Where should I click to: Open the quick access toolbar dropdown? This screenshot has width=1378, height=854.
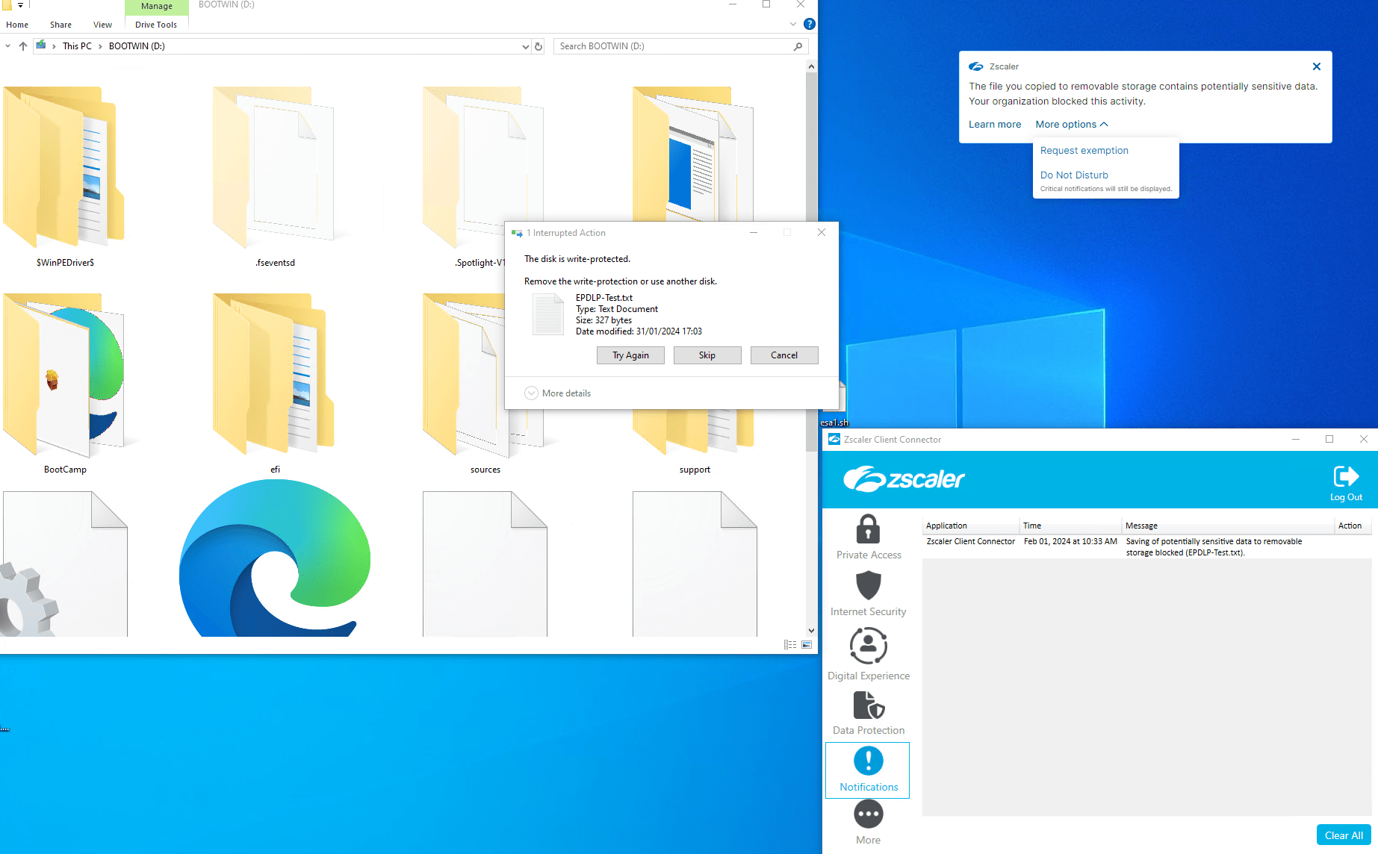(20, 5)
